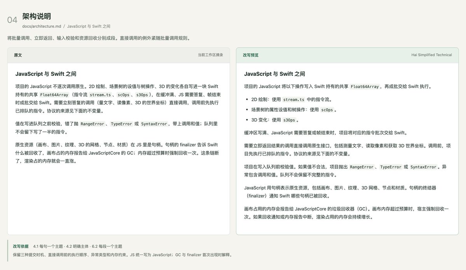The width and height of the screenshot is (466, 270).
Task: Click the section heading inside the 原文 panel
Action: pos(46,74)
